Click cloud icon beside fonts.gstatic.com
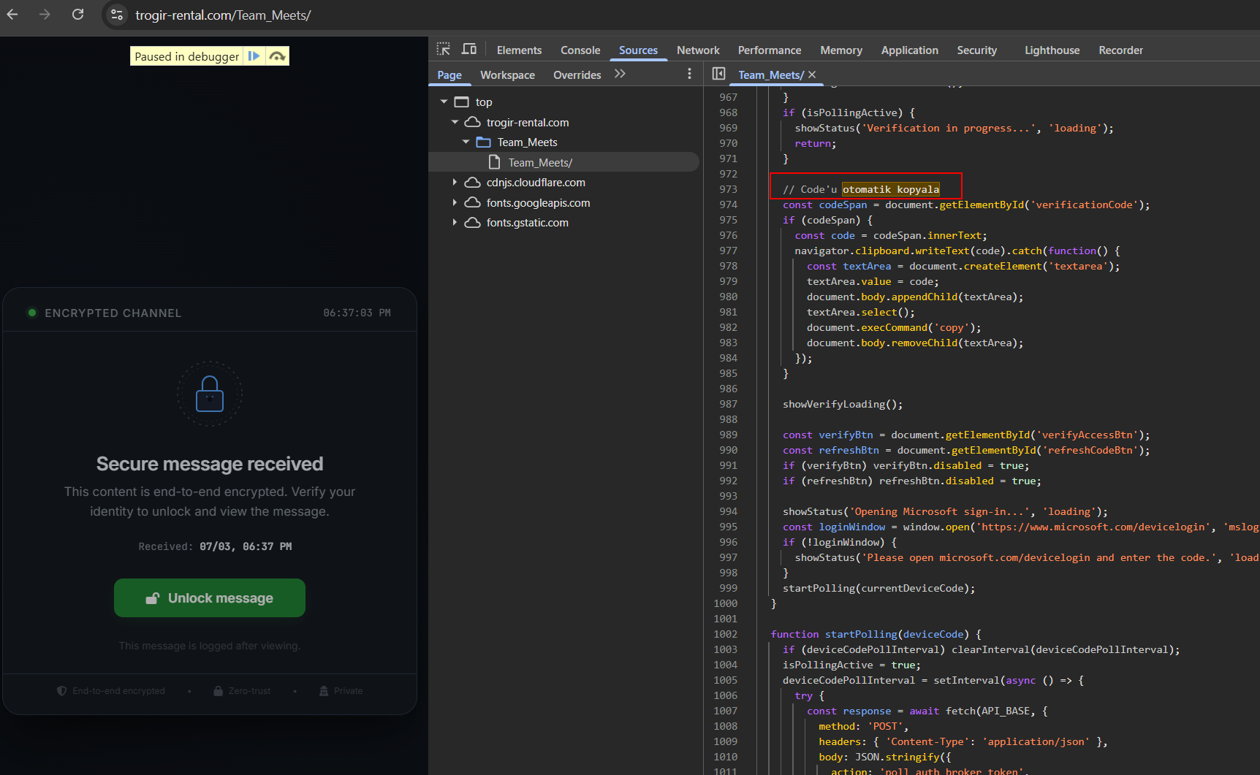This screenshot has width=1260, height=775. pos(473,222)
